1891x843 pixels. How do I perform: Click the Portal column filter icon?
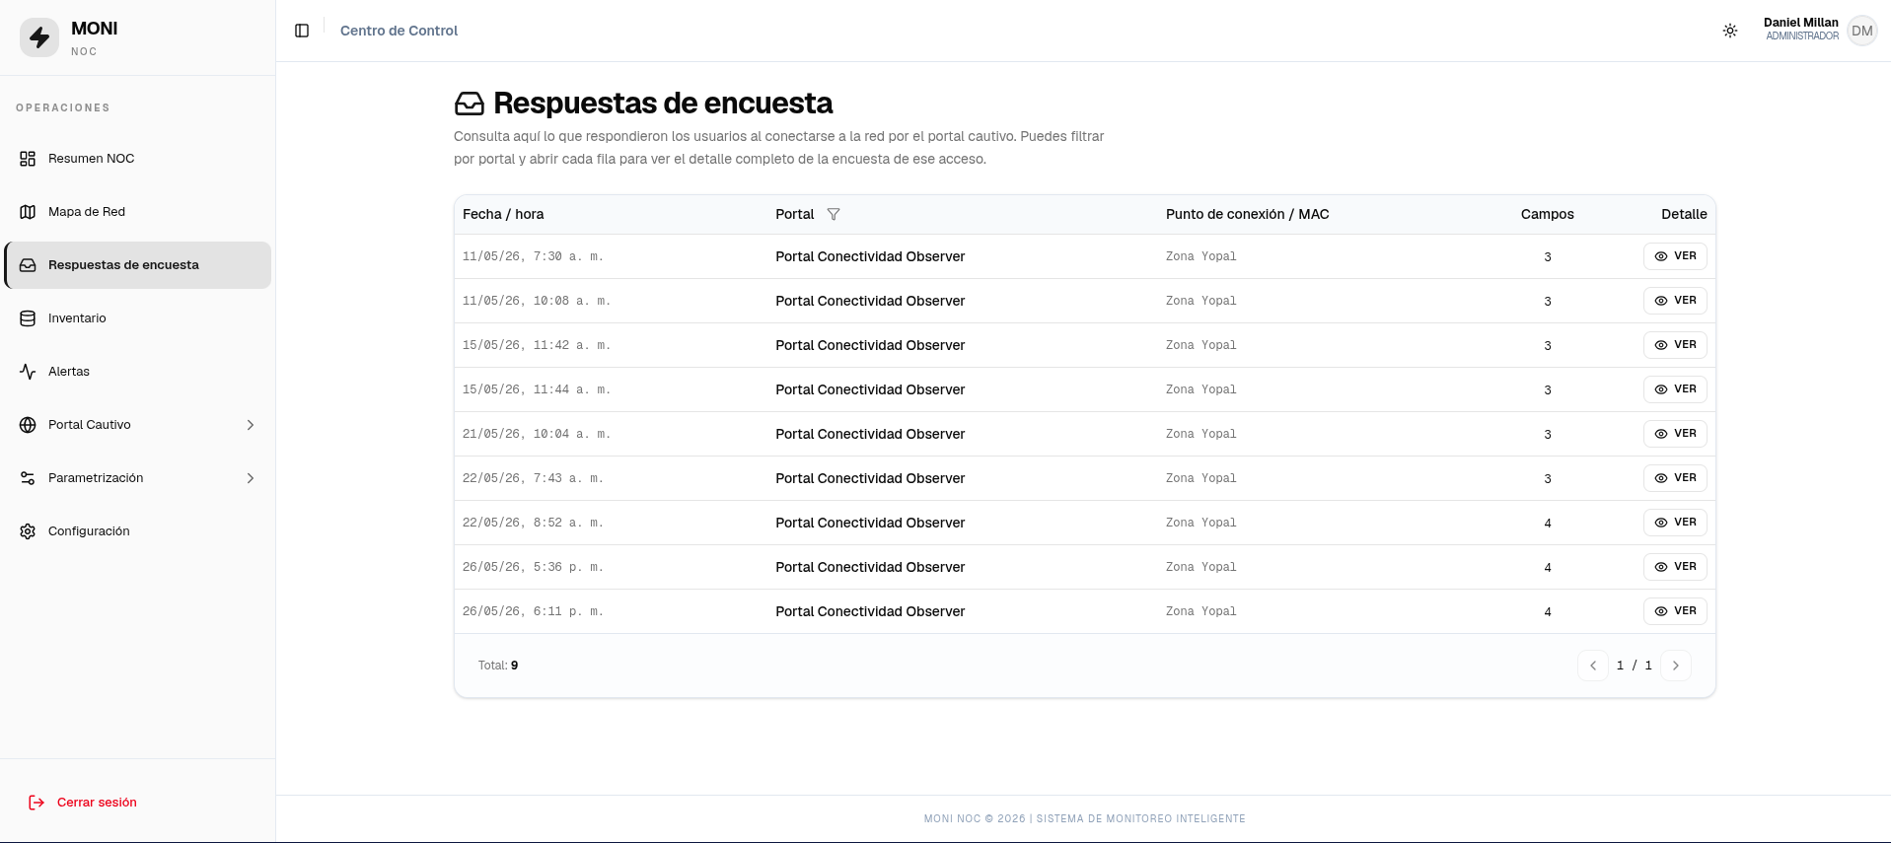coord(834,214)
